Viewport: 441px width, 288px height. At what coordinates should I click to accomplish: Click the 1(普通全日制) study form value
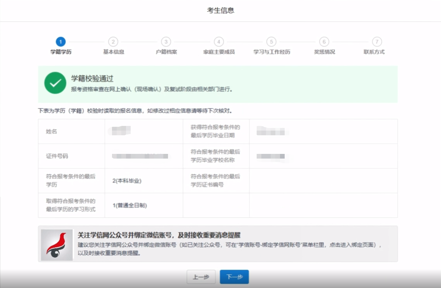click(x=130, y=206)
